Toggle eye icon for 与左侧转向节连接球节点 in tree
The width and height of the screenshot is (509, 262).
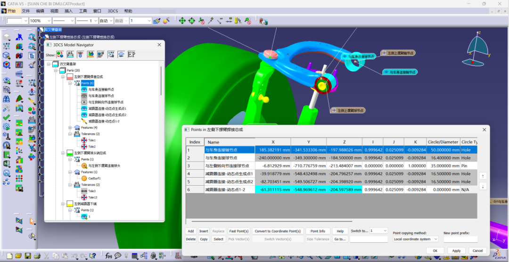(x=84, y=102)
